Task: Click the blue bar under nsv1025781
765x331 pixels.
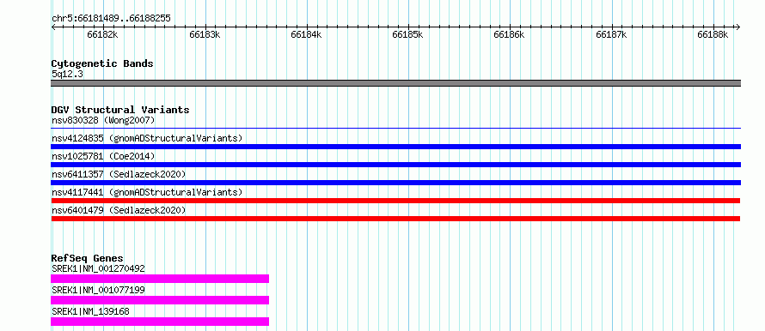Action: 395,165
